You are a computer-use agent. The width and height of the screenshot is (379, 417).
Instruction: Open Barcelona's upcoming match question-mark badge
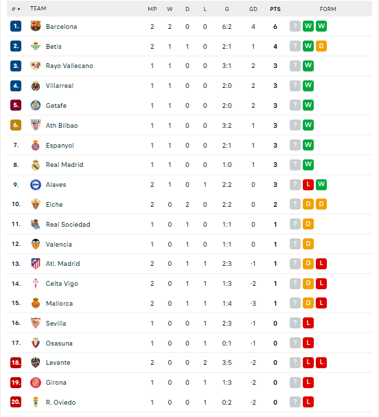click(295, 26)
